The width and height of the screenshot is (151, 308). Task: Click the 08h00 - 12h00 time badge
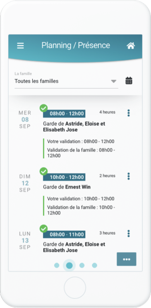click(x=64, y=113)
